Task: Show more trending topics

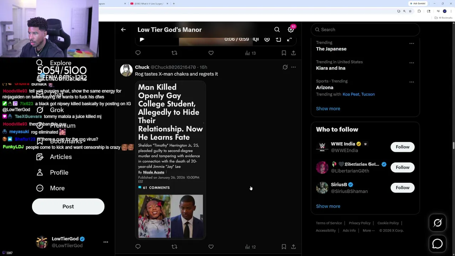Action: pos(328,109)
